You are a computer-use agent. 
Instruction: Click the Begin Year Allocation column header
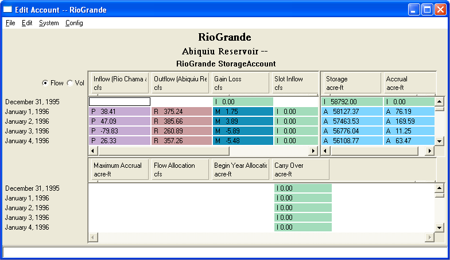point(240,170)
